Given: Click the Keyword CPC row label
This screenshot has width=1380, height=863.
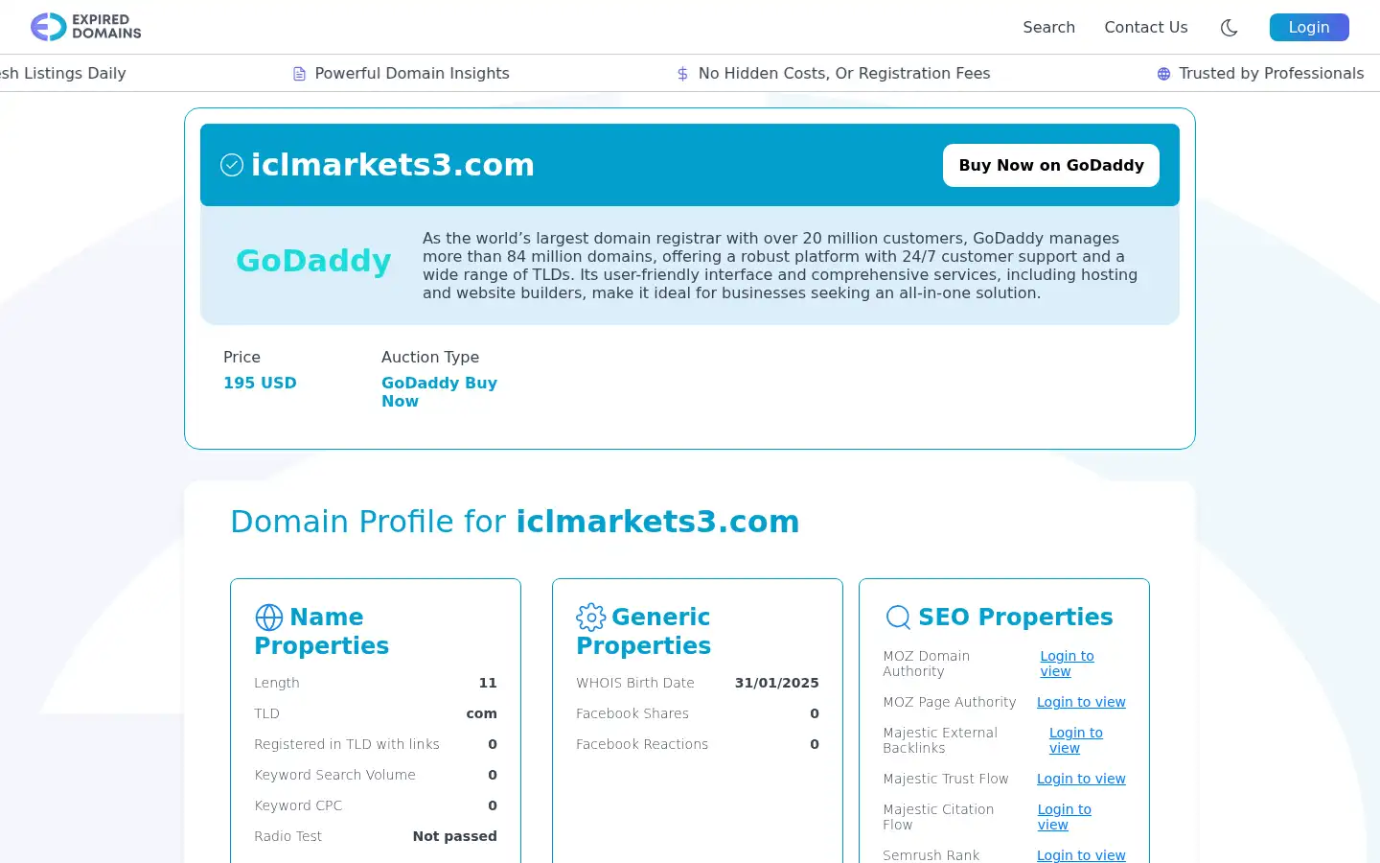Looking at the screenshot, I should tap(298, 805).
